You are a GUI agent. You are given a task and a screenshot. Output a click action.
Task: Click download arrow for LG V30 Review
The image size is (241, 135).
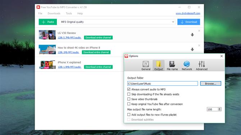click(192, 35)
